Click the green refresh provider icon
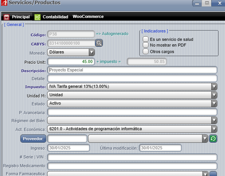 [x=213, y=139]
